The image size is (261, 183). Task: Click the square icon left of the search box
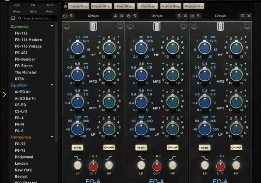tap(13, 18)
